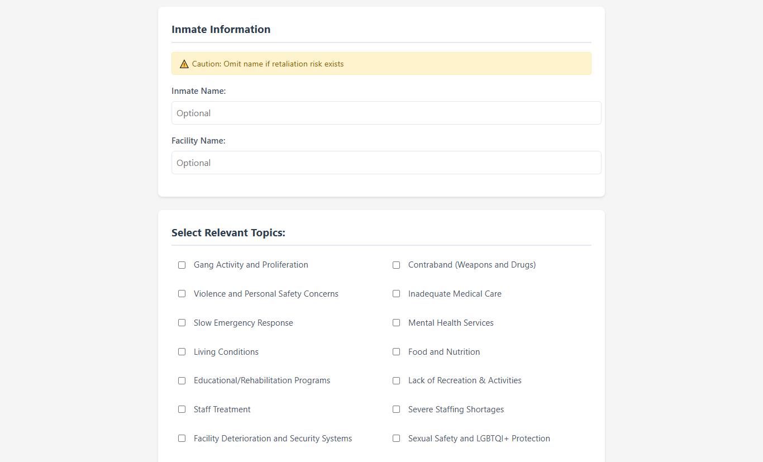Tick Violence and Personal Safety Concerns
This screenshot has height=462, width=763.
[x=182, y=294]
